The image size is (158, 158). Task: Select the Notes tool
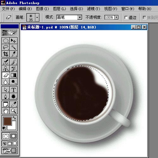click(6, 104)
